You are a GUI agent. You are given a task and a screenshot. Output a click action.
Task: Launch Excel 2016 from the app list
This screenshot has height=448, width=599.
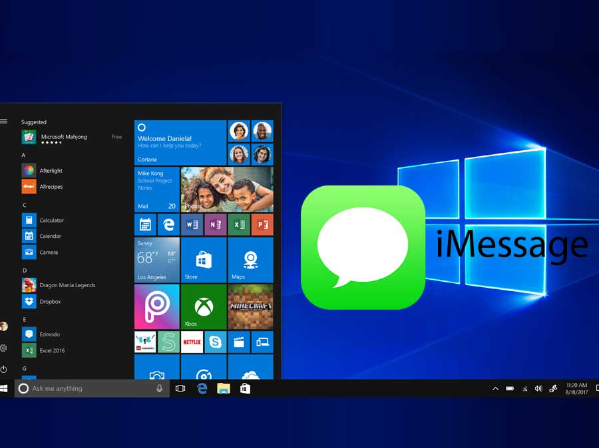point(52,350)
